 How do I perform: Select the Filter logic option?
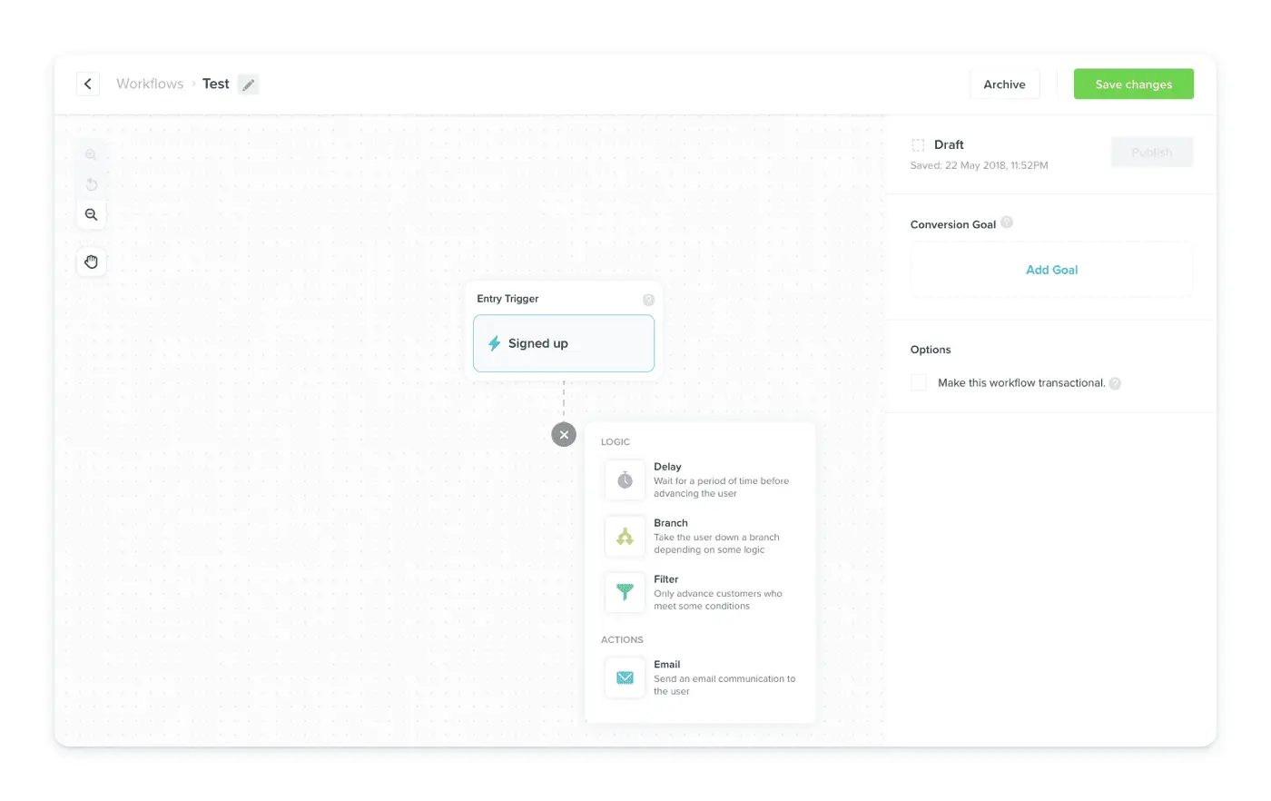click(699, 592)
